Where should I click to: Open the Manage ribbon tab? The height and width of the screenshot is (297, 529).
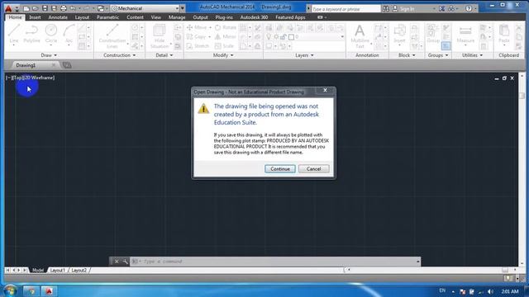pyautogui.click(x=177, y=17)
